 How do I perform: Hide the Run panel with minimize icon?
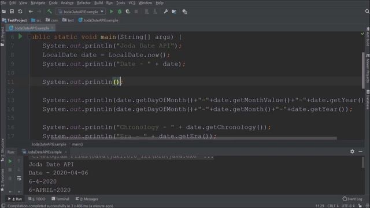360,151
